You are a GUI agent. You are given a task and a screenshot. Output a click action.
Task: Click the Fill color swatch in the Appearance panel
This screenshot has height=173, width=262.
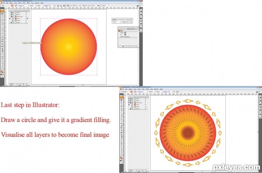pyautogui.click(x=125, y=35)
